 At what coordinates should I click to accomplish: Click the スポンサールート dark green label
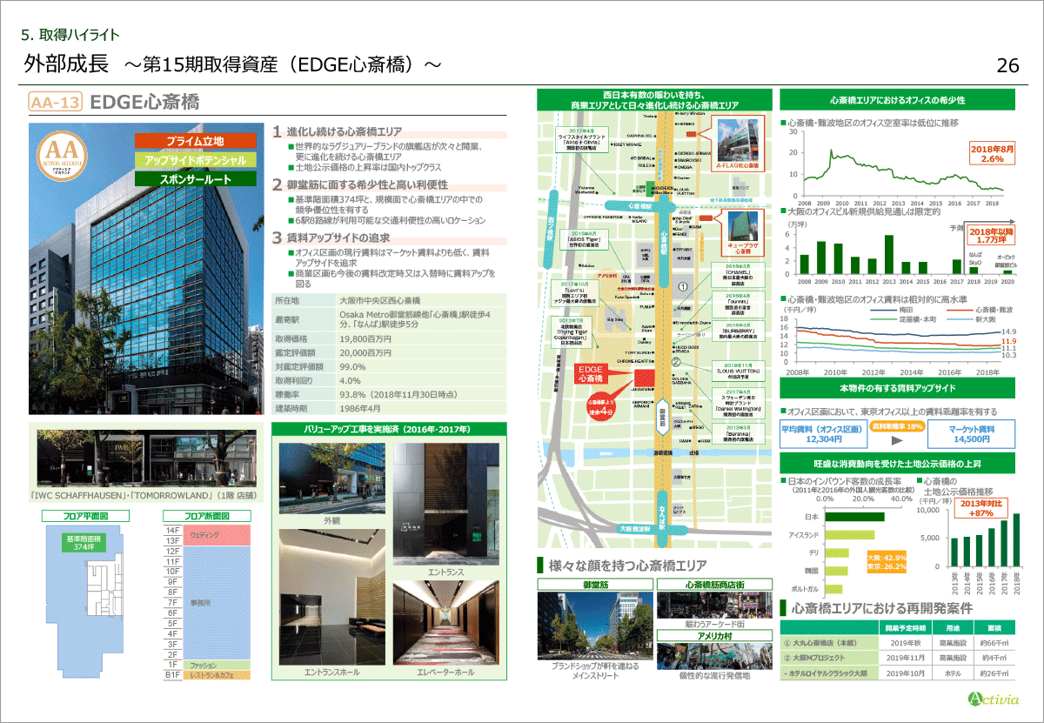point(196,178)
